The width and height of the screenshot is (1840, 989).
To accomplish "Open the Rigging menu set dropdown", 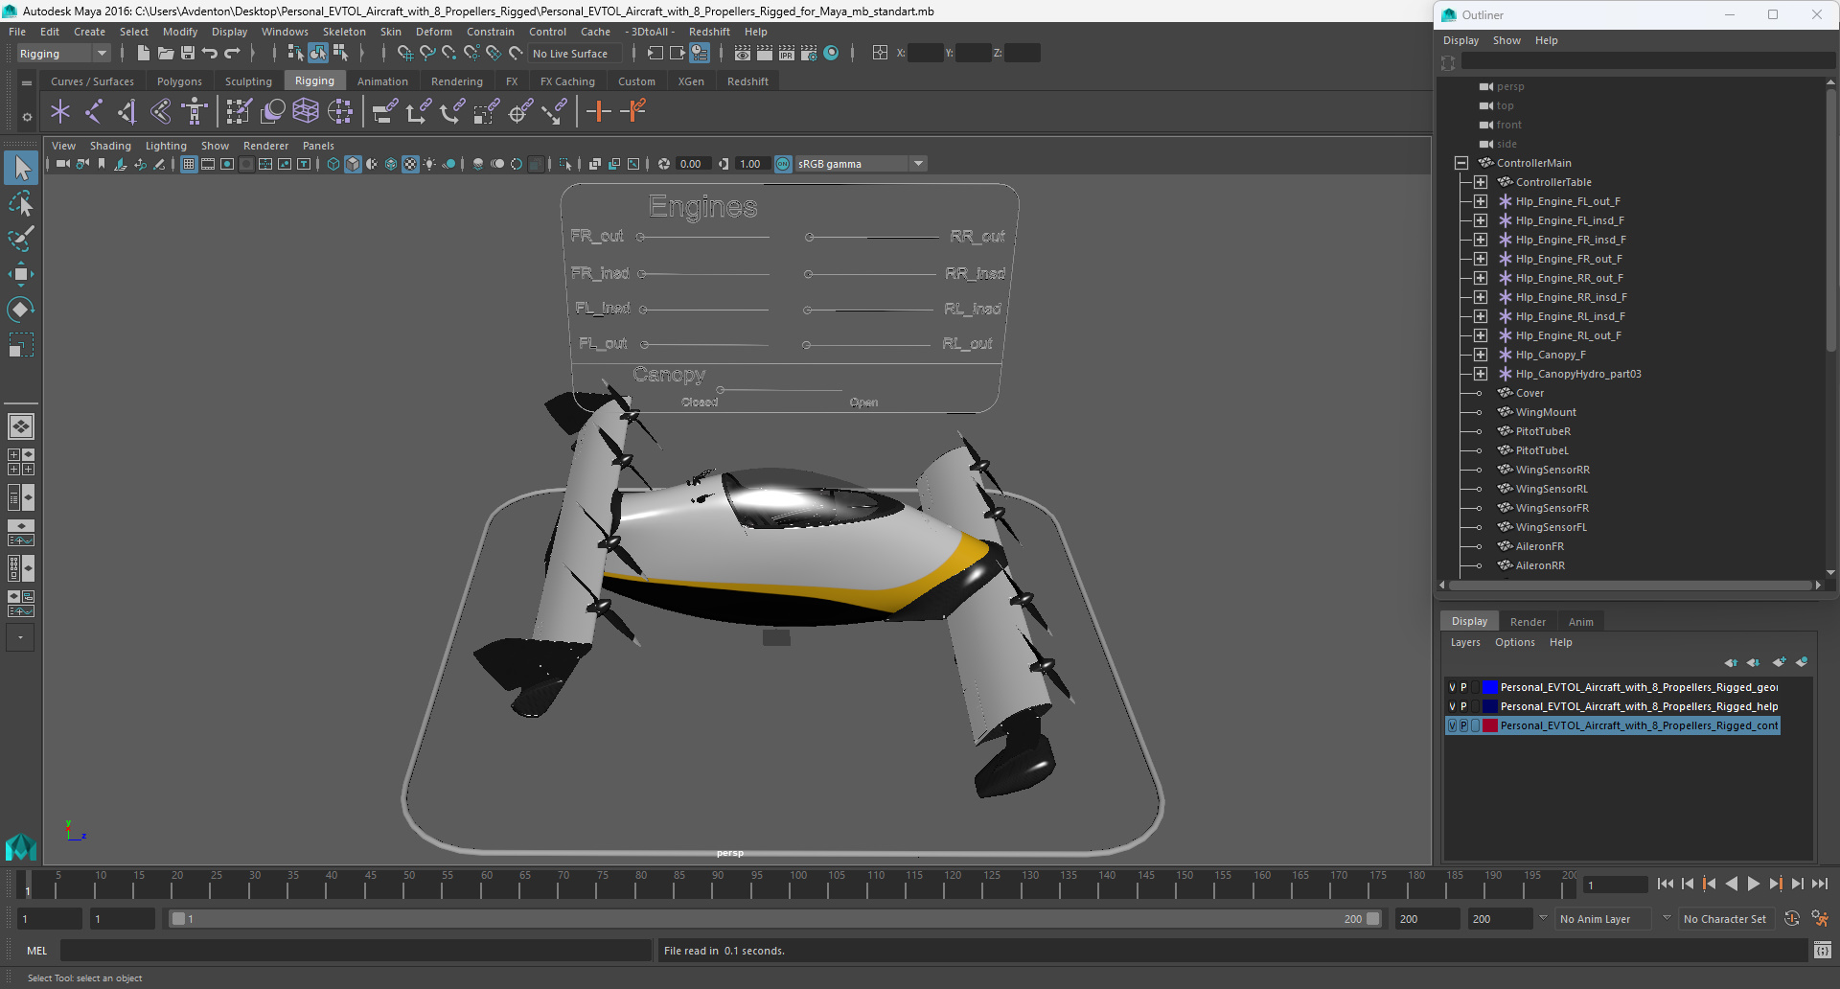I will pyautogui.click(x=63, y=54).
